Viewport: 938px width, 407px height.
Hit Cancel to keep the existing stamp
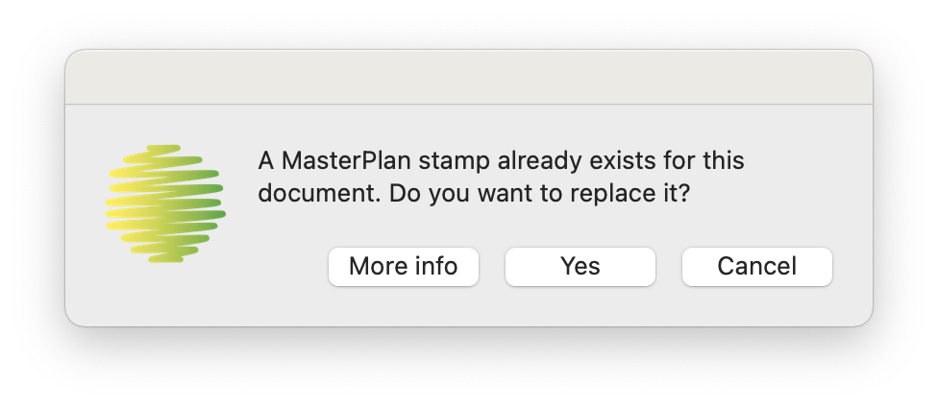click(x=756, y=266)
